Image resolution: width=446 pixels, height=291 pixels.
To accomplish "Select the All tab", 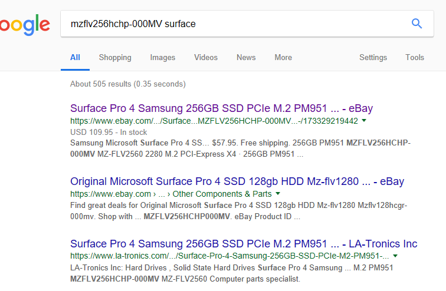I will 75,58.
